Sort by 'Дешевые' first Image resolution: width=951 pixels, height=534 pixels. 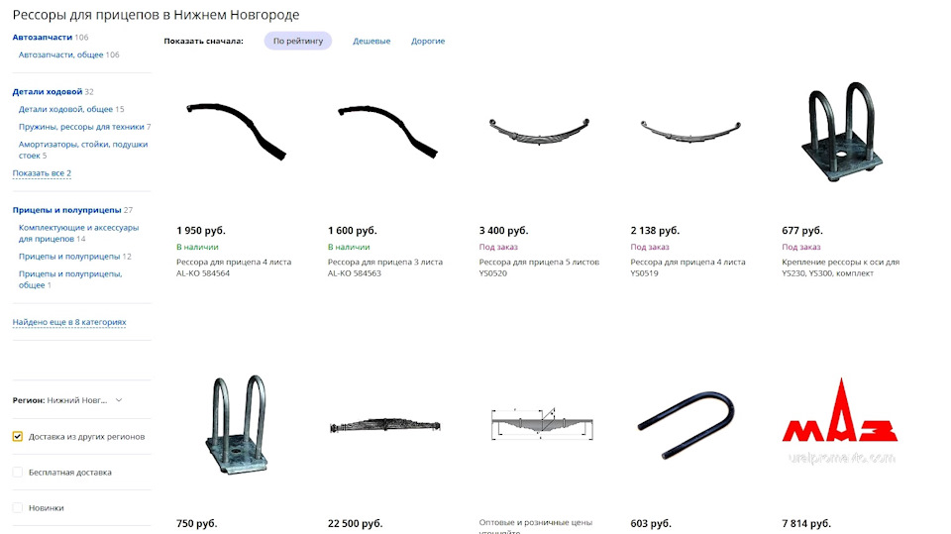pyautogui.click(x=371, y=41)
